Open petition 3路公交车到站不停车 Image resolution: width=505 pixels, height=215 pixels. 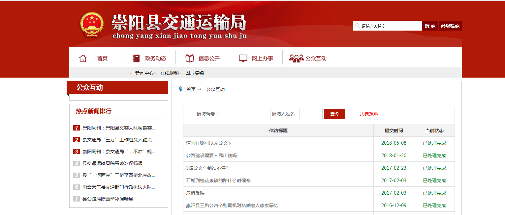click(208, 168)
